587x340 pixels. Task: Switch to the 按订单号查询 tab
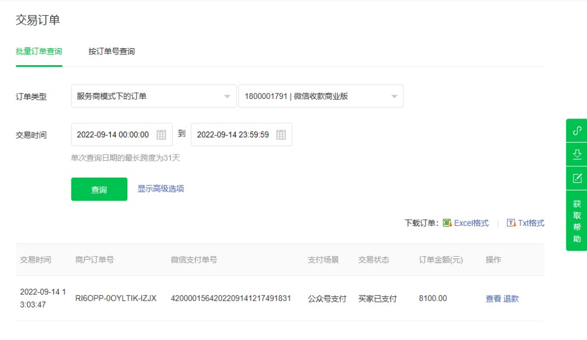tap(111, 52)
